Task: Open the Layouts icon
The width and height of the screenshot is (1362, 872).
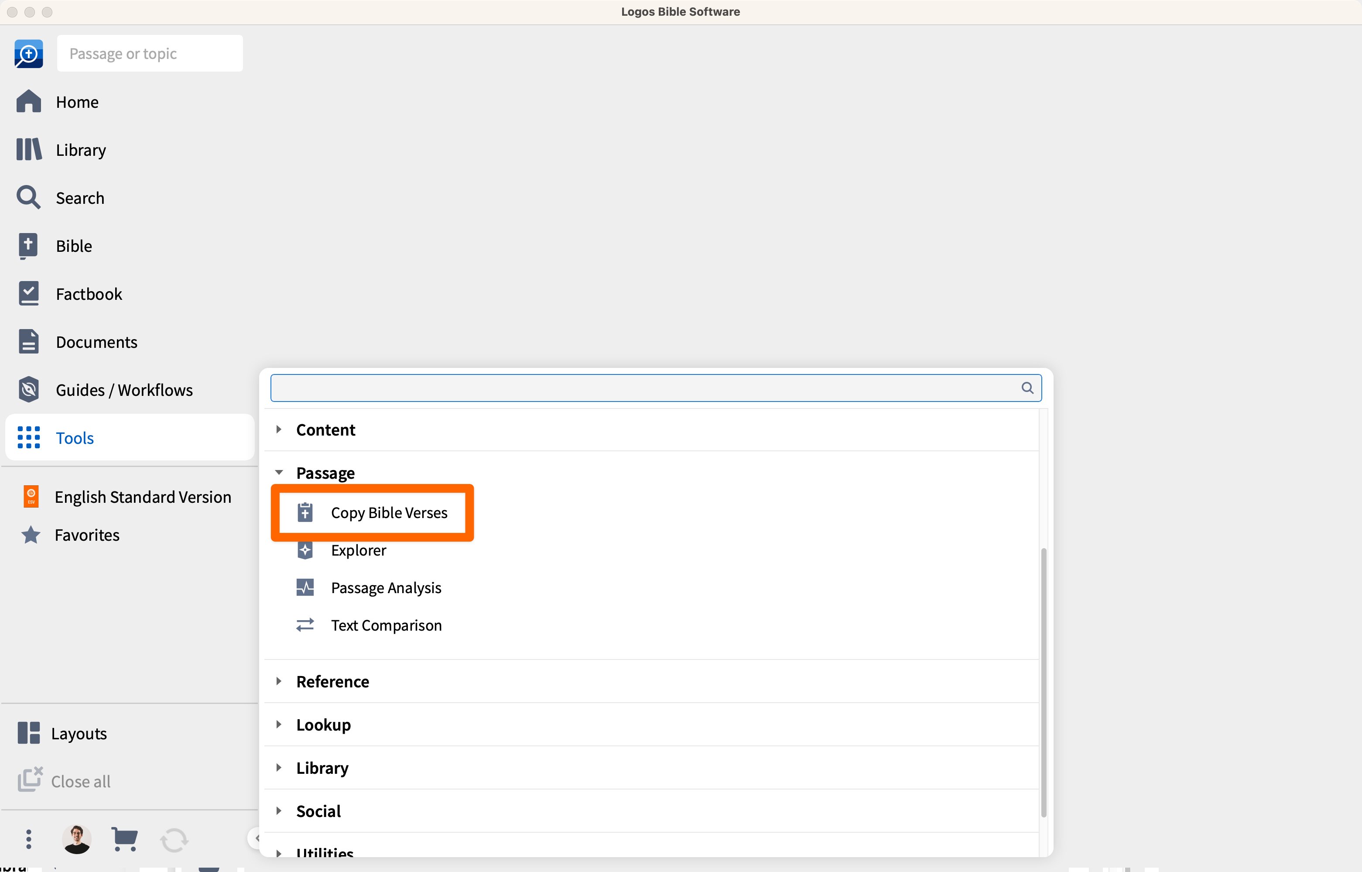Action: [28, 733]
